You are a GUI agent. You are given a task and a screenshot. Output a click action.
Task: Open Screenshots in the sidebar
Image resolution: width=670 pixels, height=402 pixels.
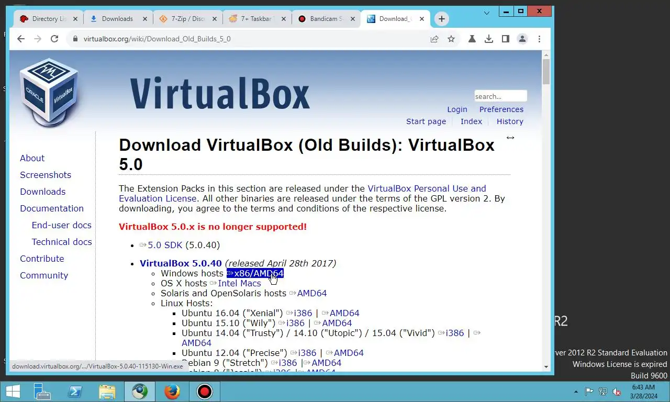pyautogui.click(x=46, y=175)
